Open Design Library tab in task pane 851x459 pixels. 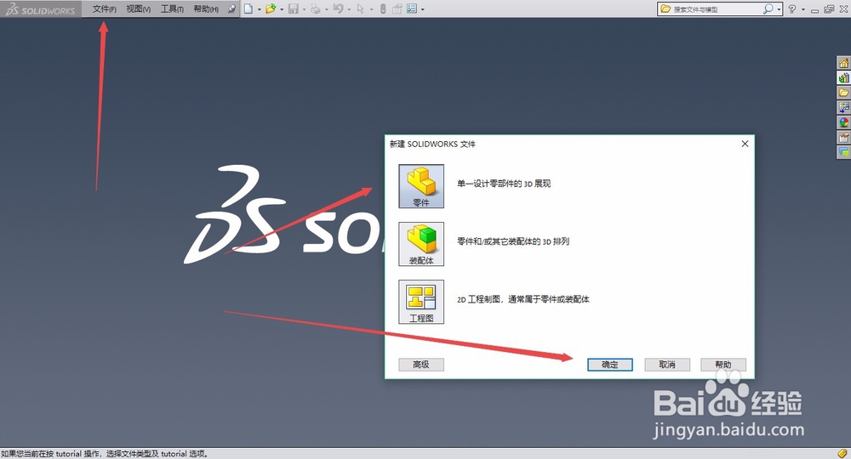tap(843, 78)
